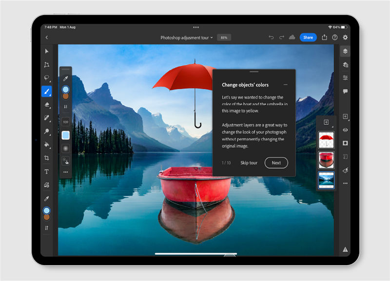Open more tools via toolbar ellipsis

[x=346, y=183]
